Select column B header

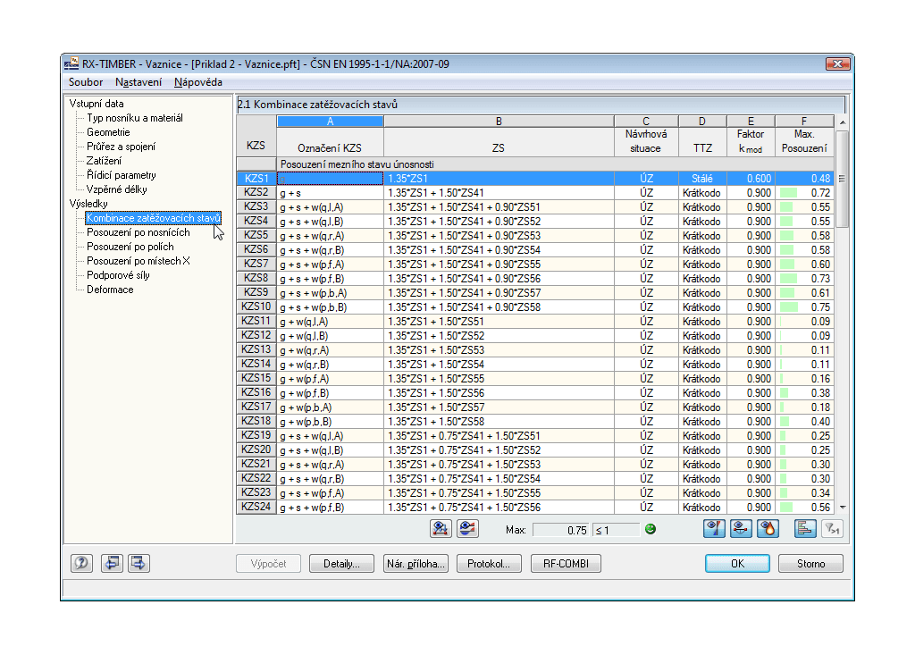click(x=499, y=122)
